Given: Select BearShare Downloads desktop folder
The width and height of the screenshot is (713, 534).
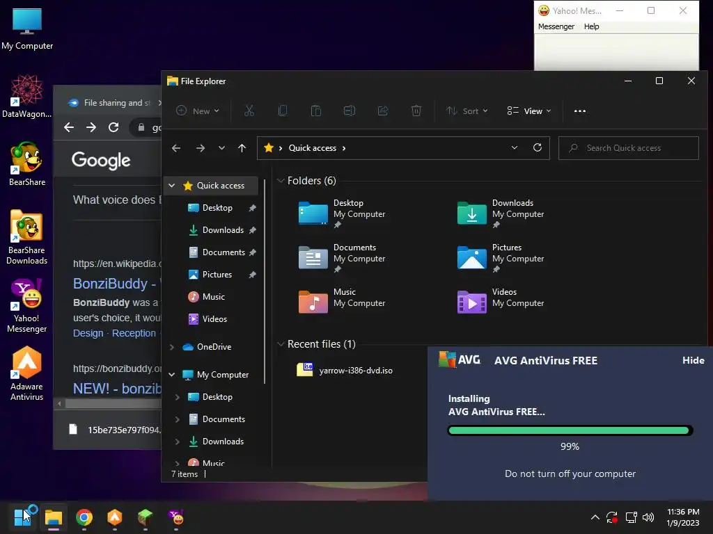Looking at the screenshot, I should [x=26, y=237].
